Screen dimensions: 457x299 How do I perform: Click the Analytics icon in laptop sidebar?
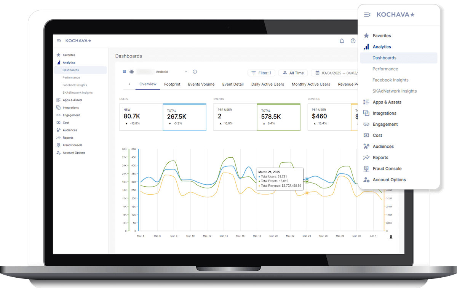coord(58,62)
